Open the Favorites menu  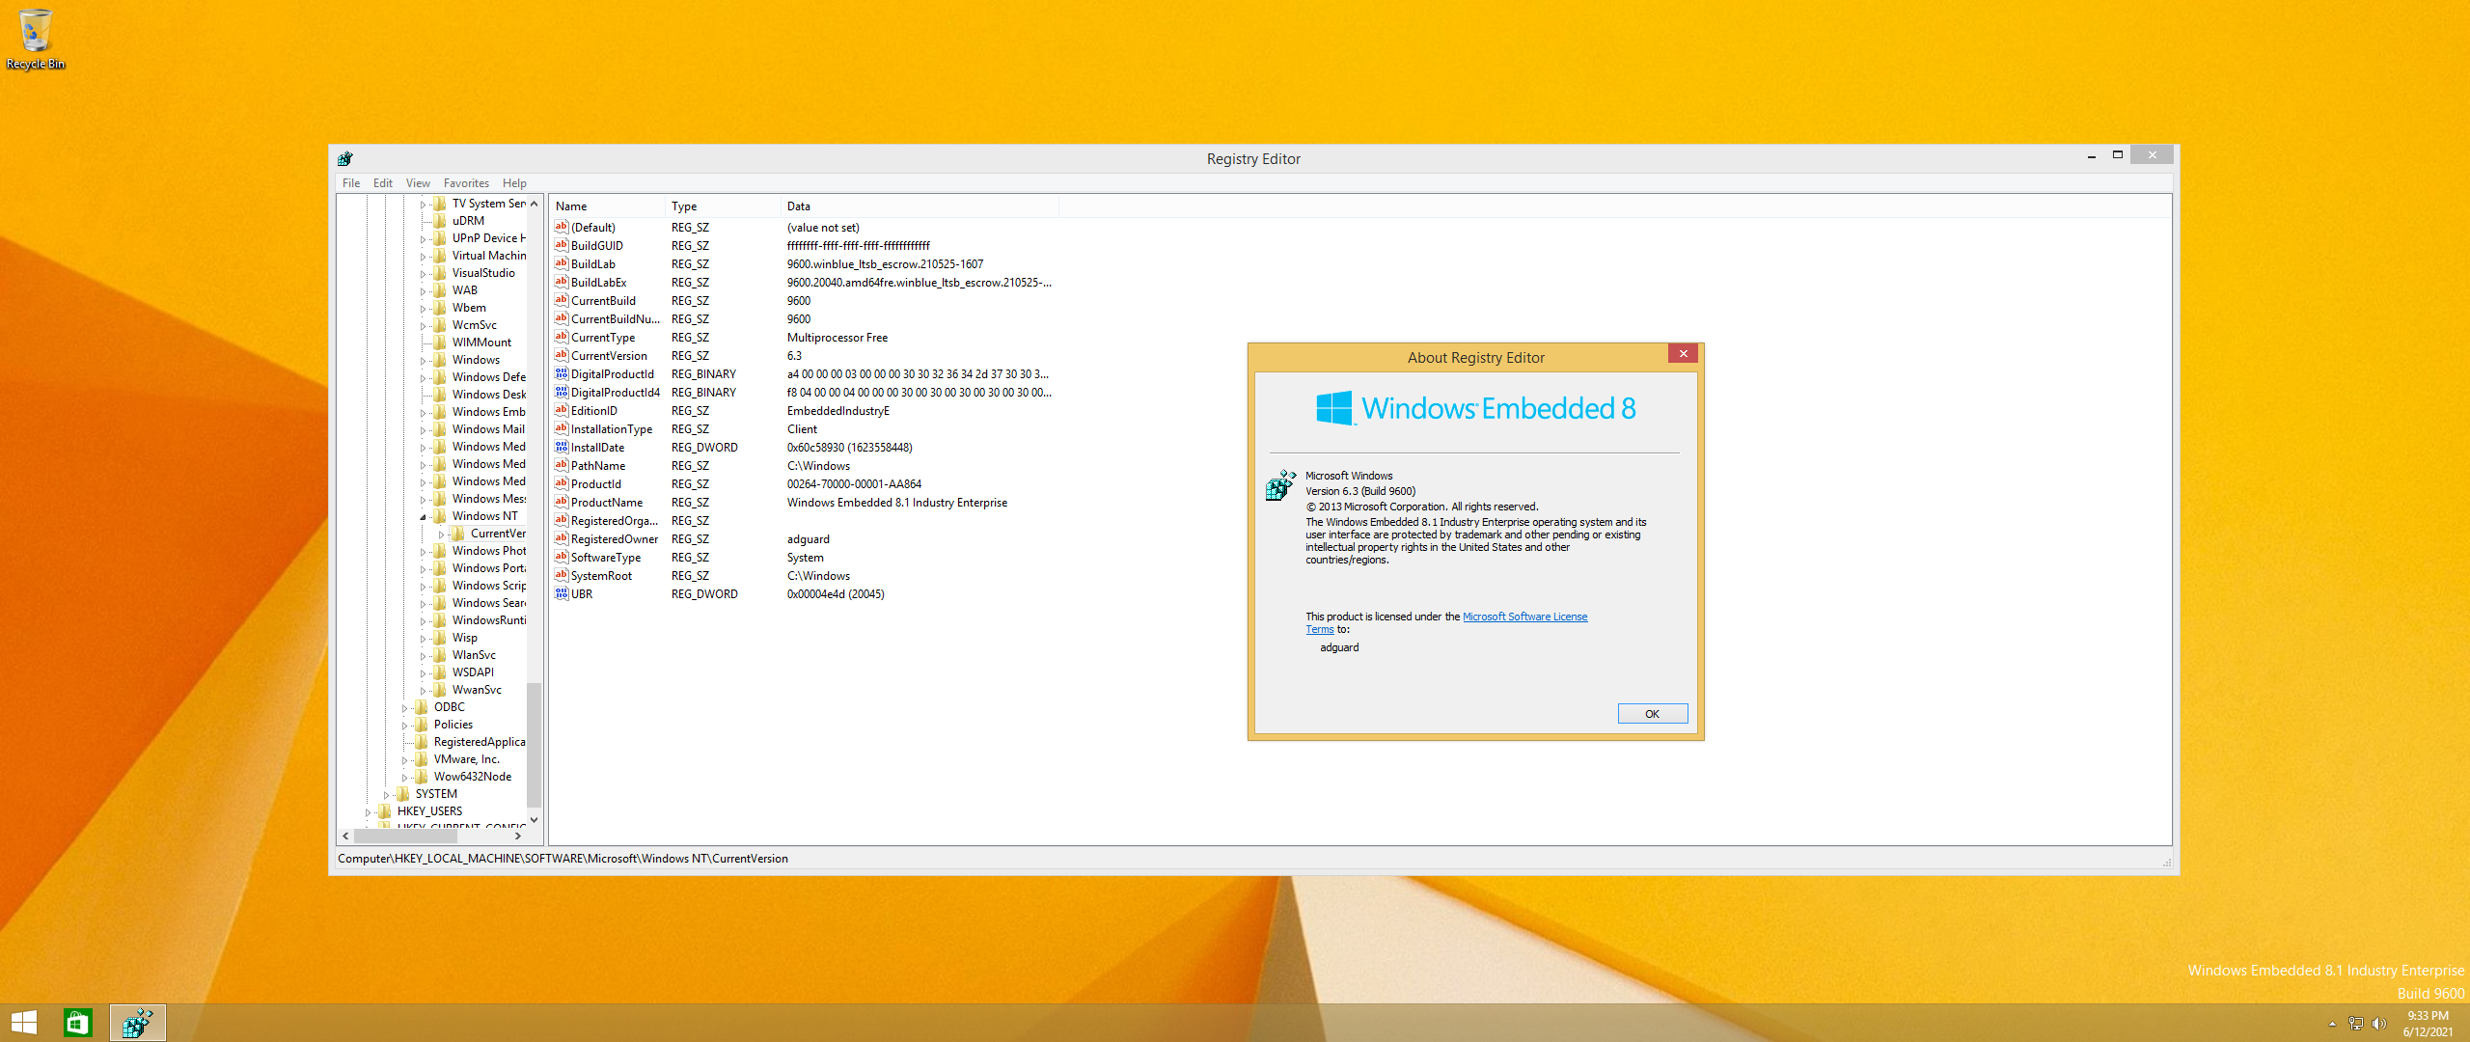(x=466, y=183)
